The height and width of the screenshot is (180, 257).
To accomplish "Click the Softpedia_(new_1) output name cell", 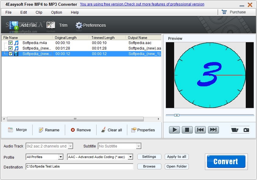I will [x=145, y=54].
